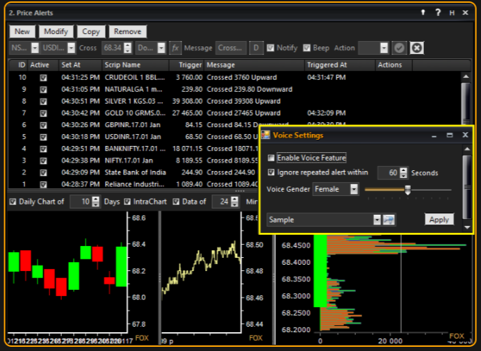Image resolution: width=481 pixels, height=351 pixels.
Task: Sort by the Trigger column header
Action: point(186,65)
